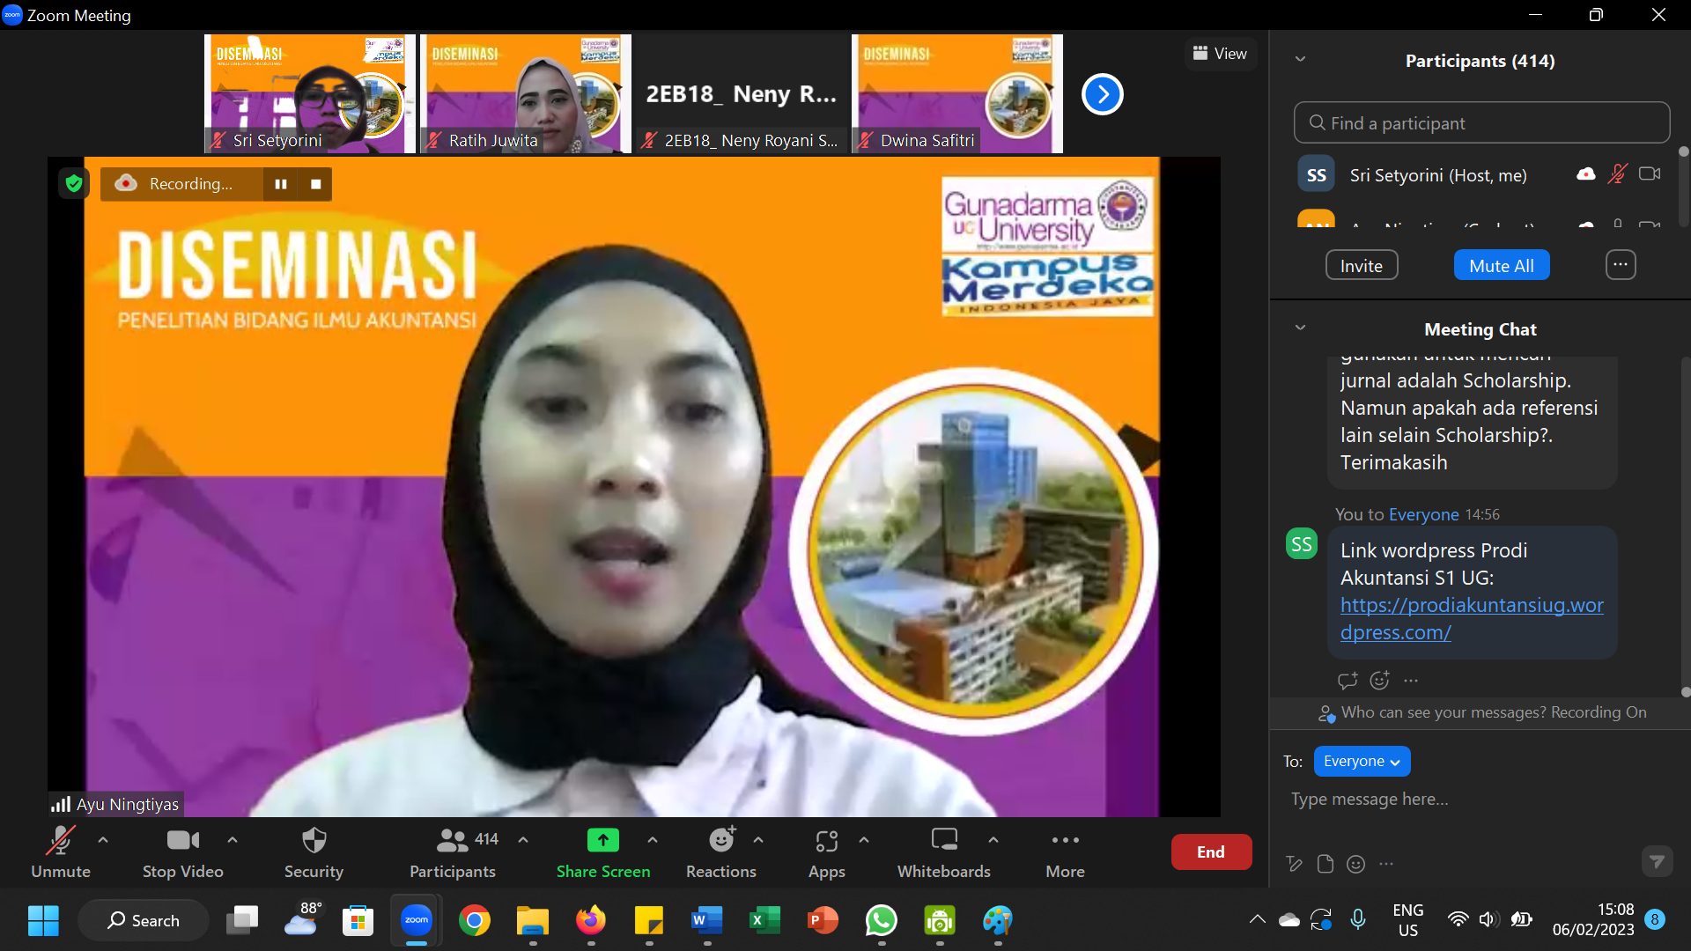The width and height of the screenshot is (1691, 951).
Task: Open the green encryption shield info
Action: (74, 183)
